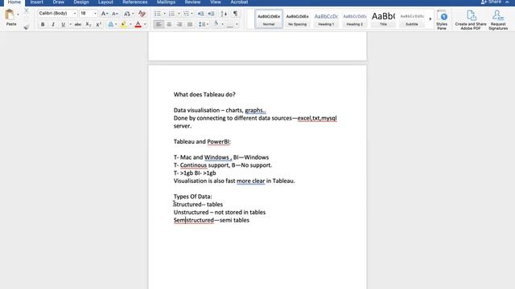
Task: Click the bulleted list icon
Action: [158, 14]
